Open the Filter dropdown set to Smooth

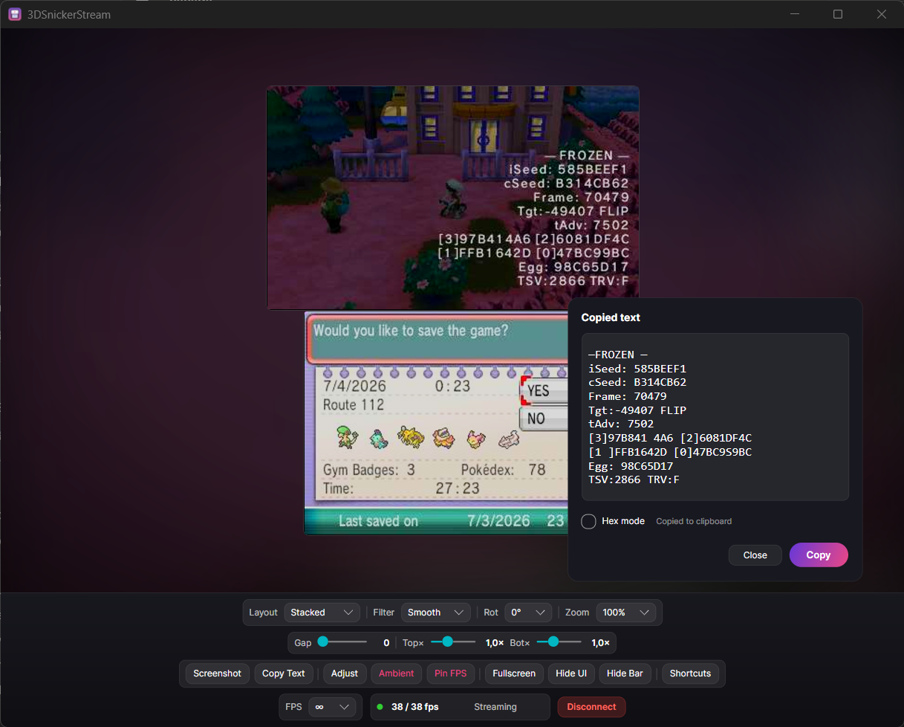click(x=435, y=613)
